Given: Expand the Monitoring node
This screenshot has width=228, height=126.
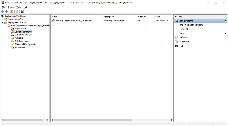Looking at the screenshot, I should pos(9,47).
